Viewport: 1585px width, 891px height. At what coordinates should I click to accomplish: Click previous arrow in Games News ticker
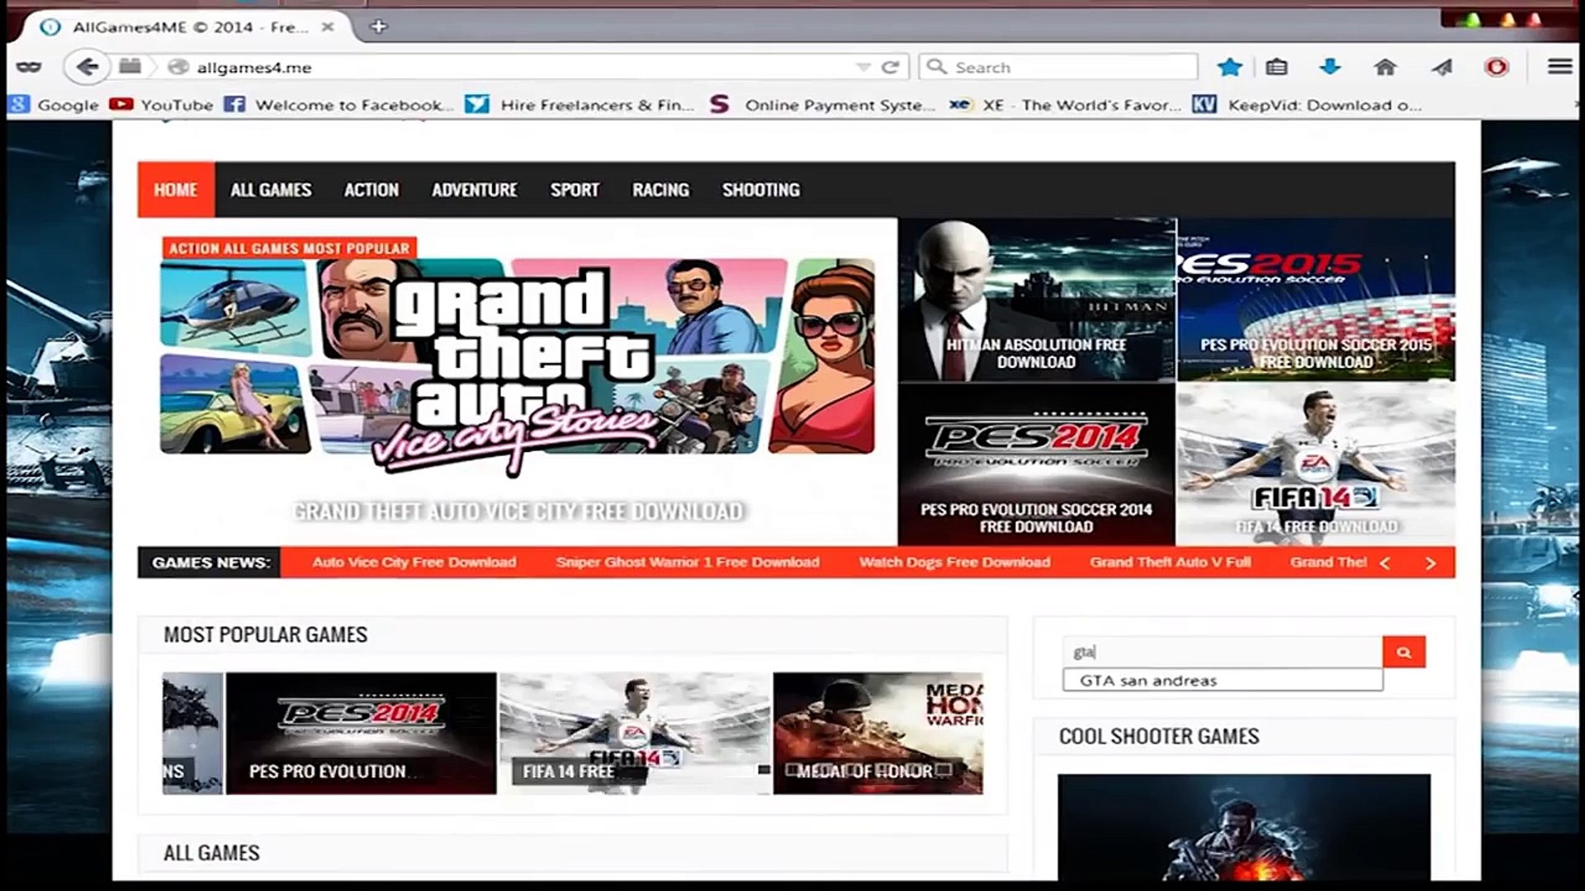point(1385,563)
